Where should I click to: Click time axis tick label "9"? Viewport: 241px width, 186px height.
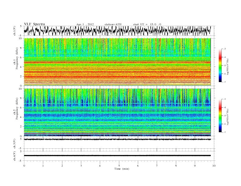[x=195, y=166]
